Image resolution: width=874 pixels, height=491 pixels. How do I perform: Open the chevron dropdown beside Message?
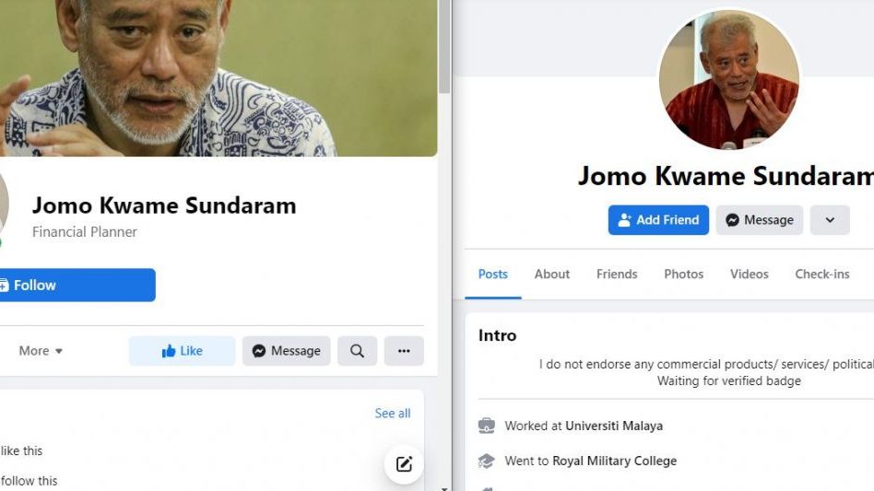(x=830, y=220)
